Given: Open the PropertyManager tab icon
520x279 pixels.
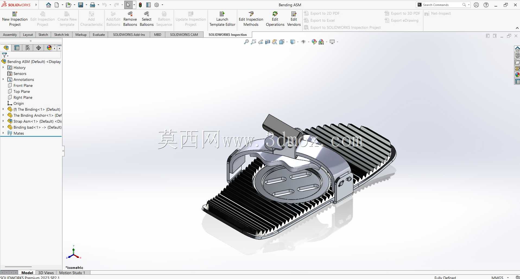Looking at the screenshot, I should (x=17, y=48).
